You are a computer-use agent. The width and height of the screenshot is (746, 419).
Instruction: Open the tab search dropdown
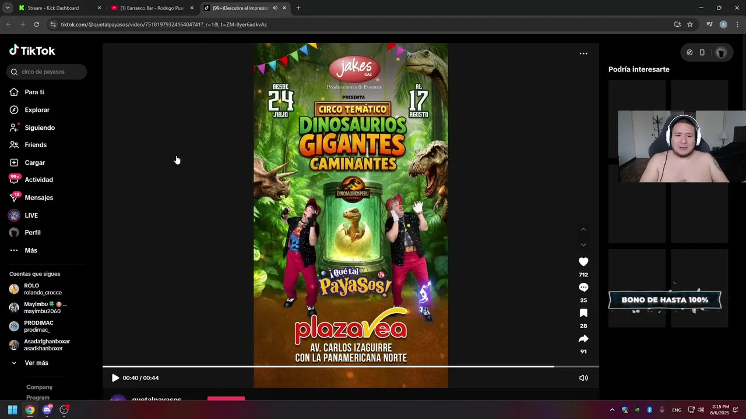click(8, 8)
